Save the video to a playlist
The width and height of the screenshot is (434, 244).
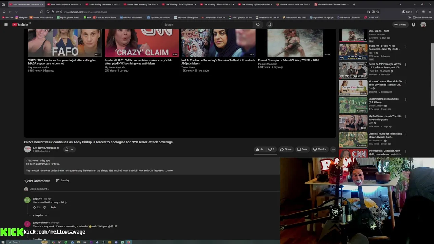302,149
